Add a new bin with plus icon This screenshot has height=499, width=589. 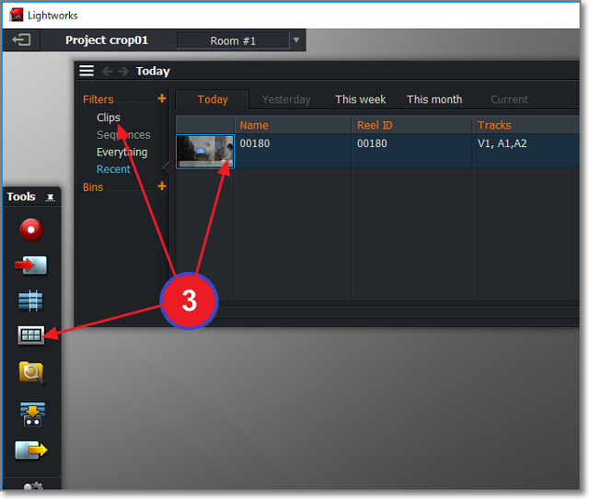pos(162,187)
